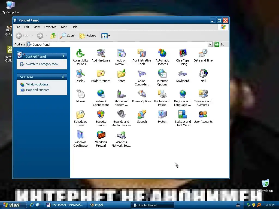Screen dimensions: 279x209
Task: Open Windows Update link
Action: (37, 84)
